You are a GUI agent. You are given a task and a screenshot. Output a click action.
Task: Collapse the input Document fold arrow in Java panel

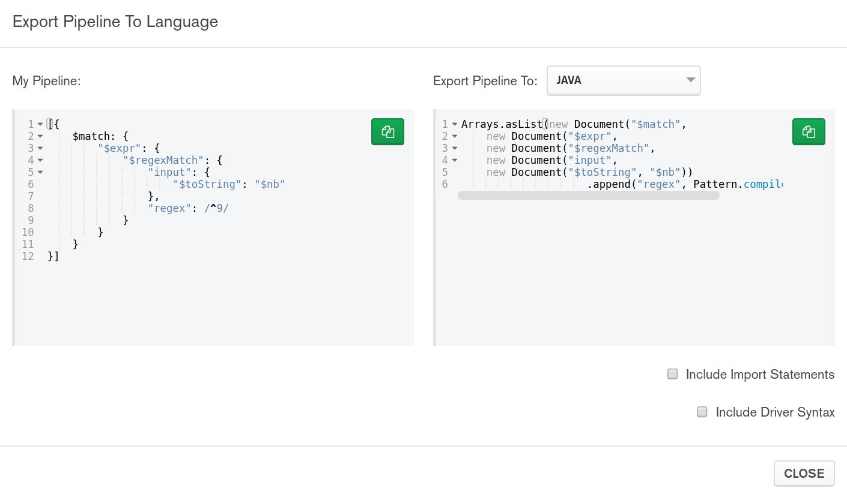454,160
